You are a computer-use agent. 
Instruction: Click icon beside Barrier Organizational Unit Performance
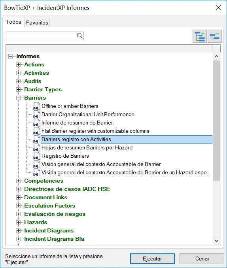(37, 115)
